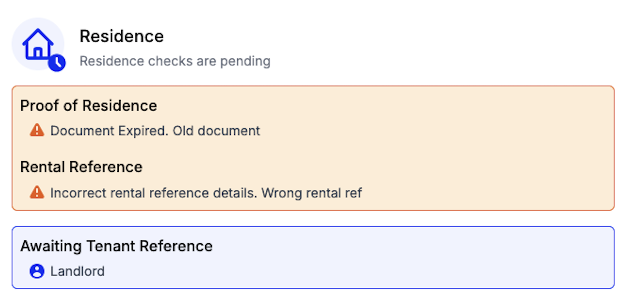The image size is (625, 299).
Task: Open the Residence checks tab
Action: [x=122, y=36]
